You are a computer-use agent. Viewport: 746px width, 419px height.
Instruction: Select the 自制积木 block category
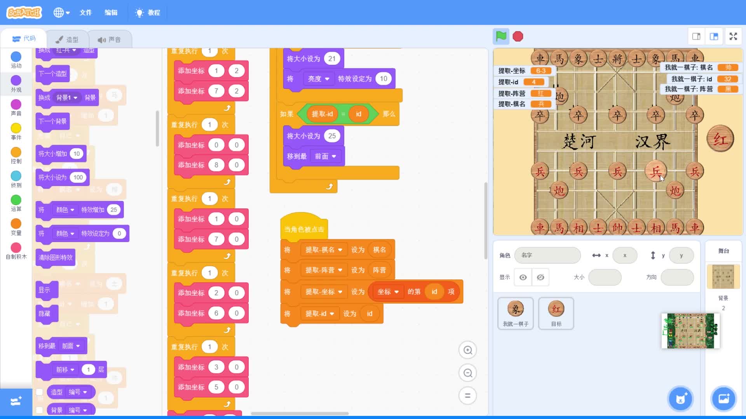click(16, 251)
